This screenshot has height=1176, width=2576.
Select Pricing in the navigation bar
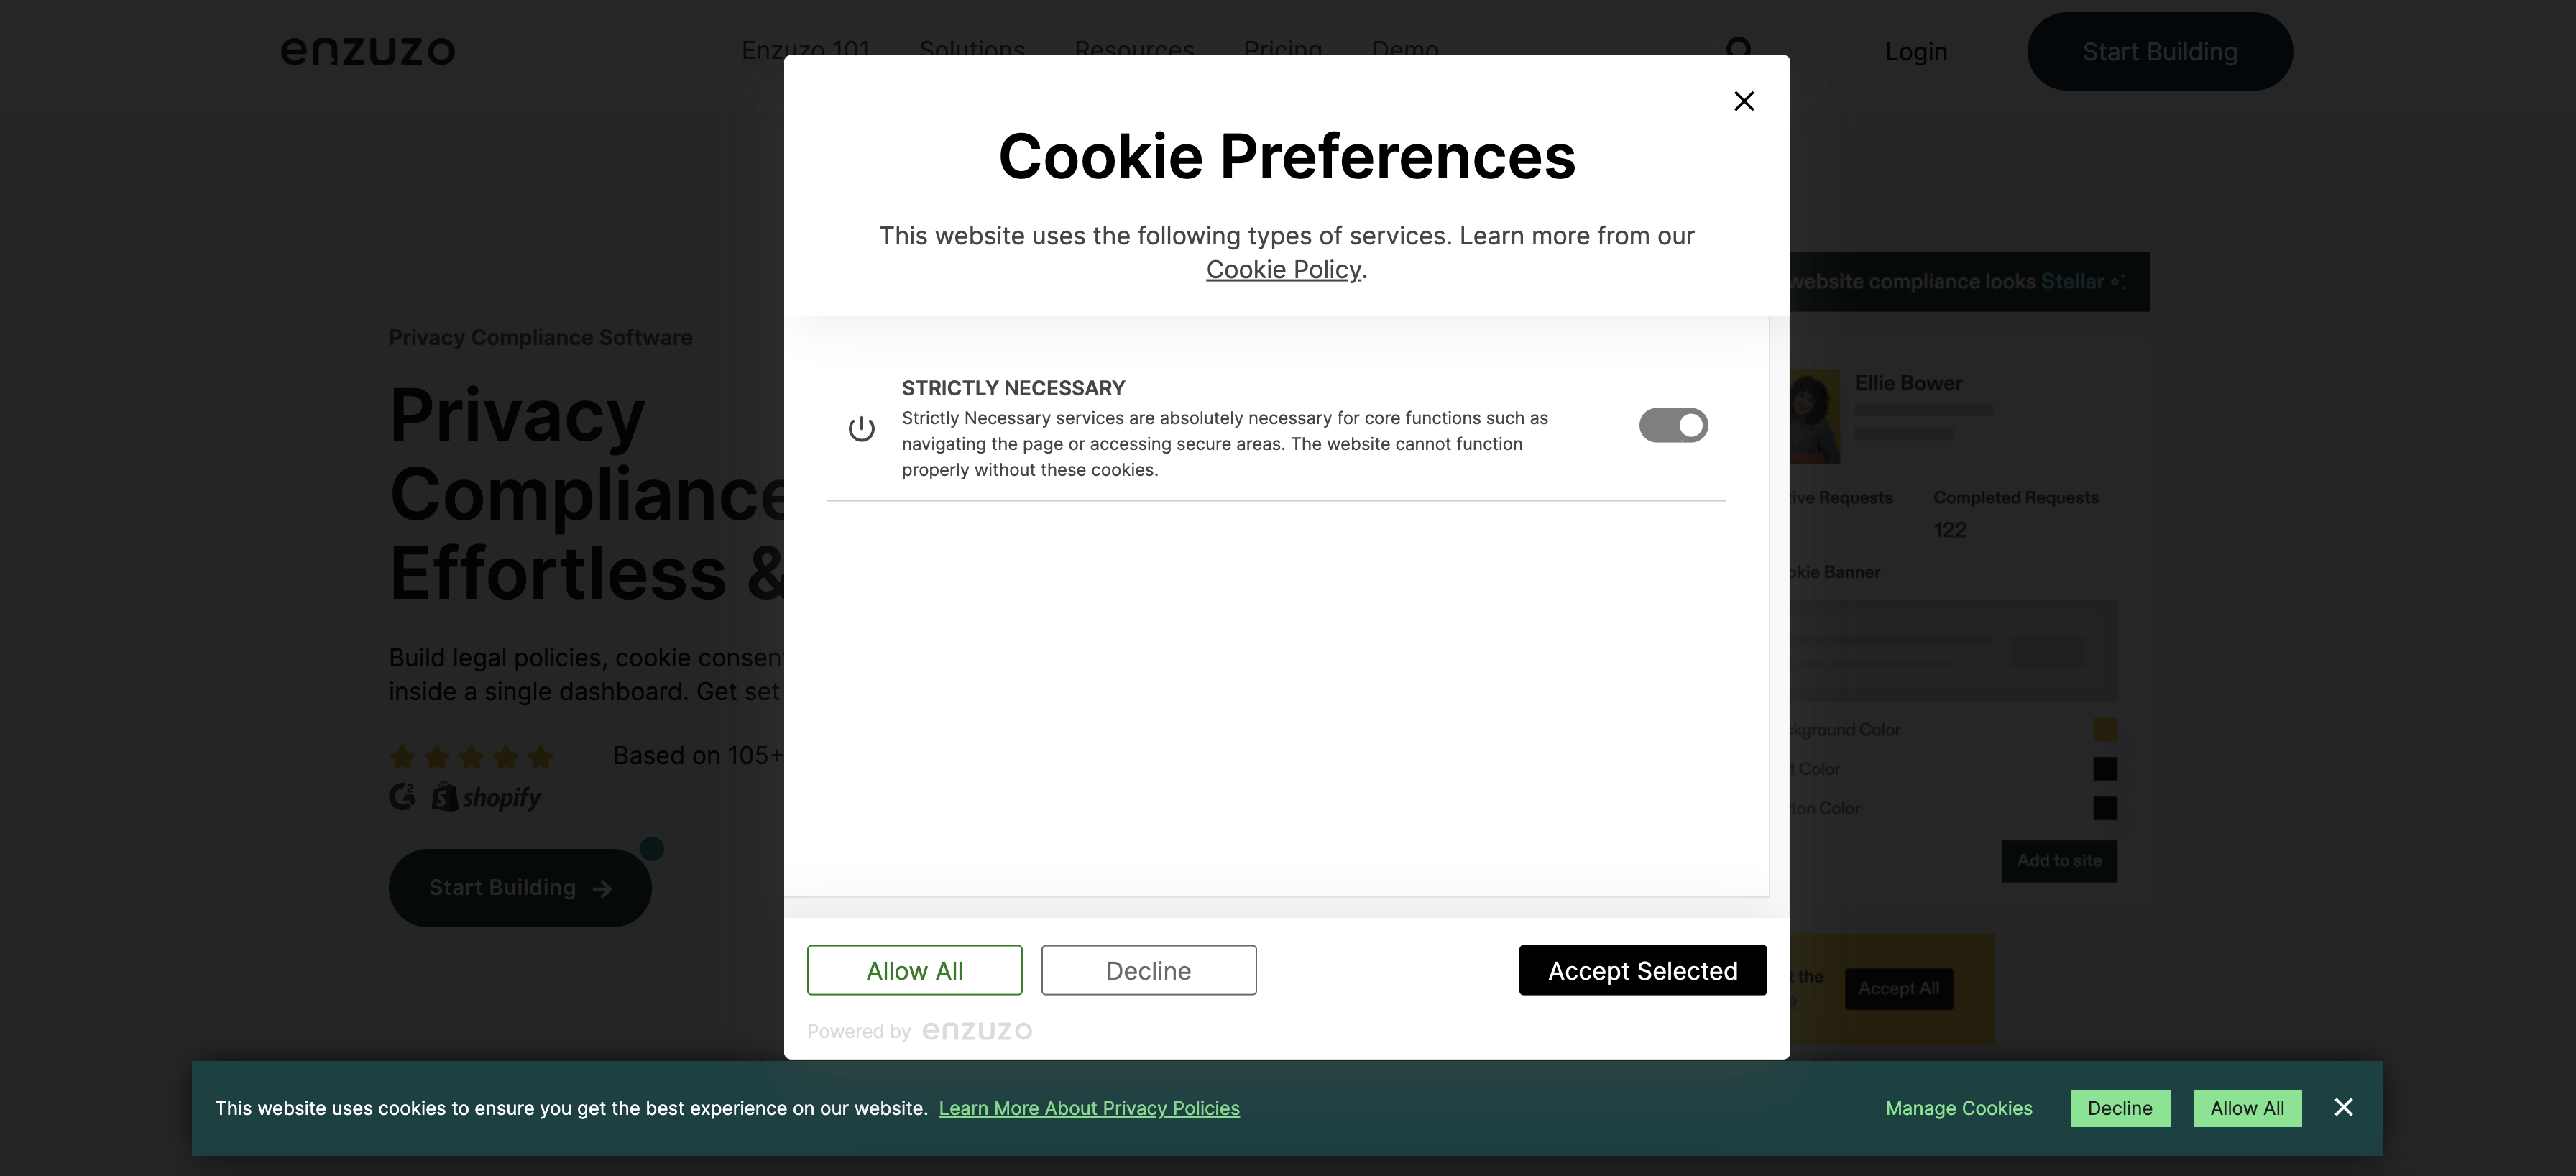tap(1283, 50)
